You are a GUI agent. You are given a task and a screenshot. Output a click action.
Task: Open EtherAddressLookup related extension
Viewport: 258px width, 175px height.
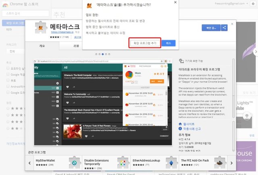[x=154, y=163]
